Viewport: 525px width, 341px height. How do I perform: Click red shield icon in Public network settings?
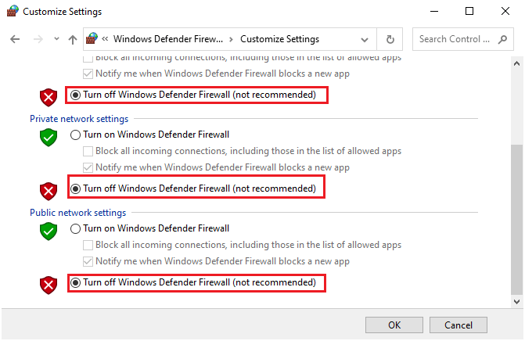point(49,285)
